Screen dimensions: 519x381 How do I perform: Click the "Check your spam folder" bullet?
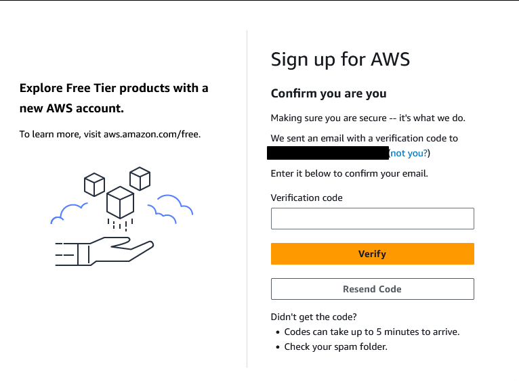[x=335, y=346]
